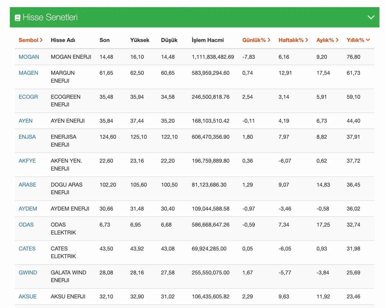
Task: Open the AKFYE stock link
Action: point(27,161)
